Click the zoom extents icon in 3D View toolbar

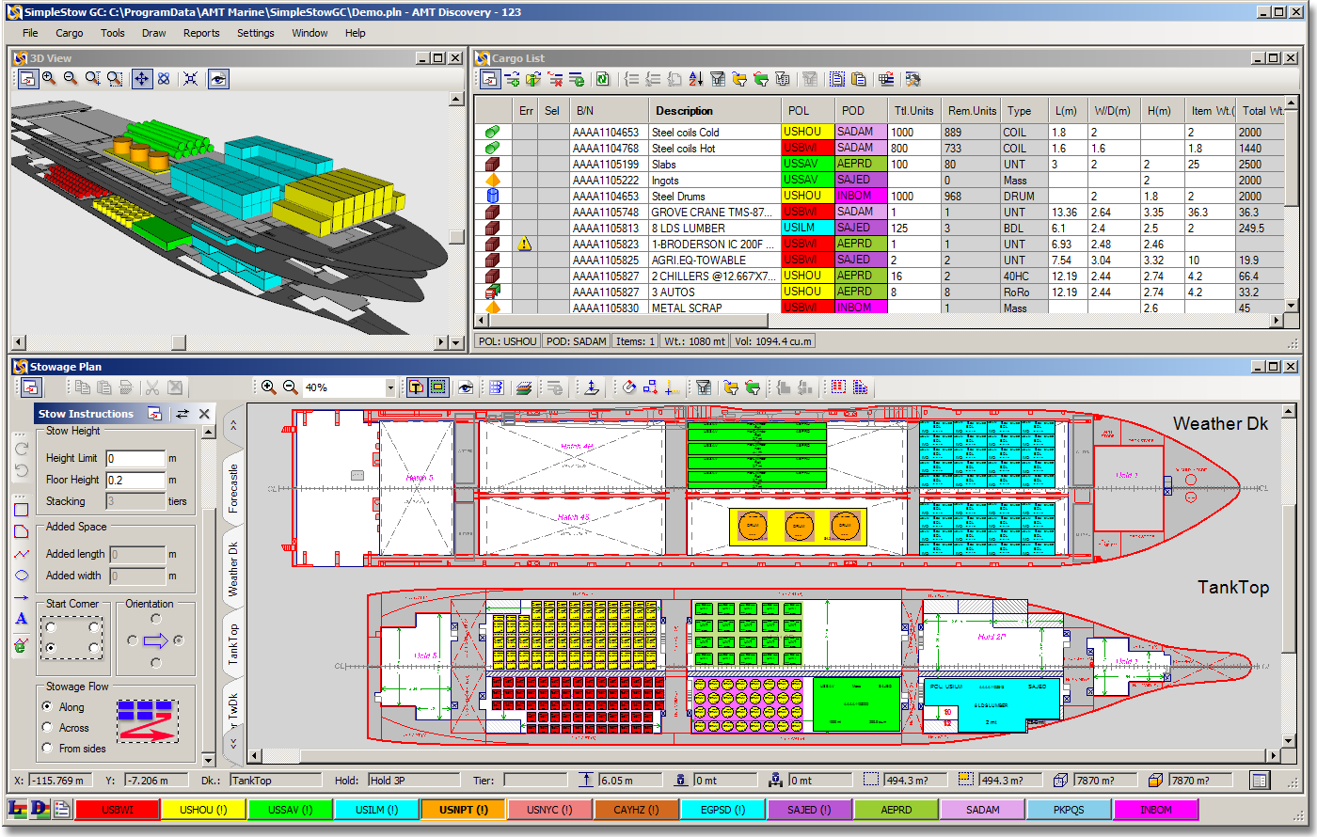point(190,79)
